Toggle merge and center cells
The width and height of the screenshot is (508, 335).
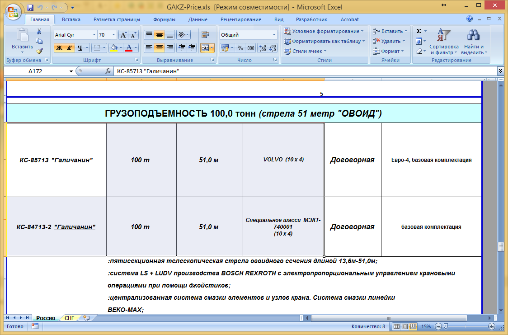pos(205,48)
